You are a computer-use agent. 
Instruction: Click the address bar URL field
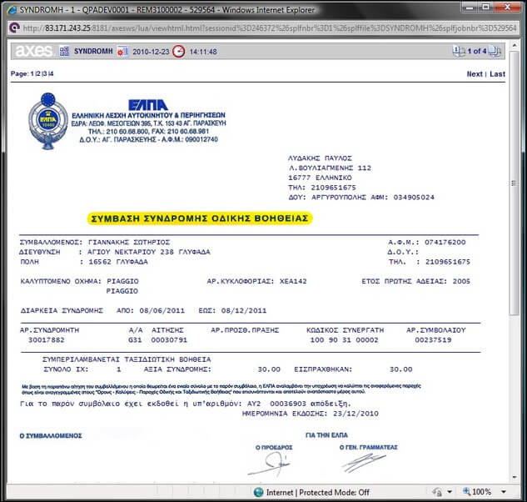pos(270,28)
